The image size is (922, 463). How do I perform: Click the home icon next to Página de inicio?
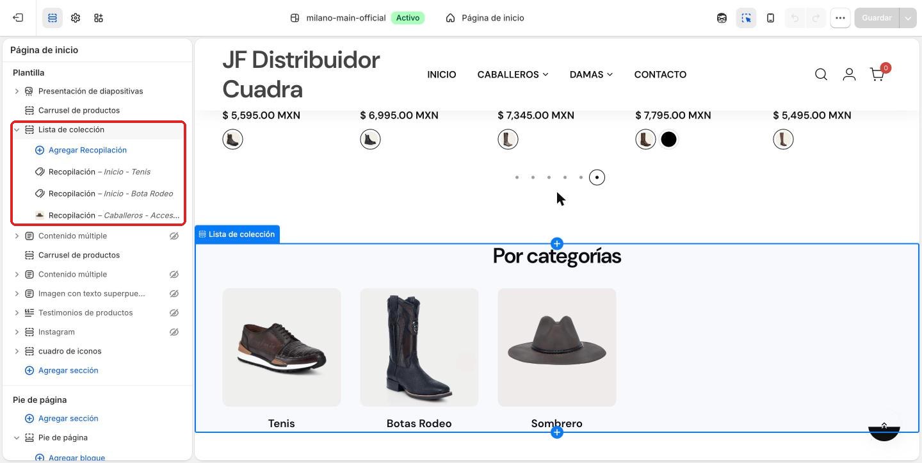451,18
